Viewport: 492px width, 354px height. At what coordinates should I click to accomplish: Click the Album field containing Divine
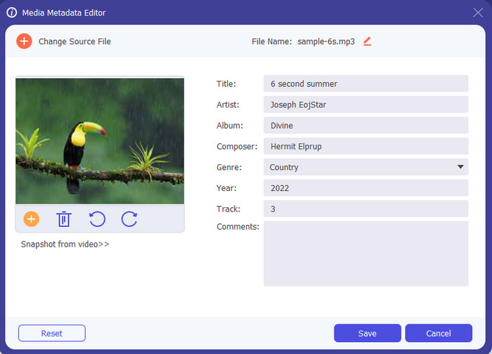(x=365, y=126)
